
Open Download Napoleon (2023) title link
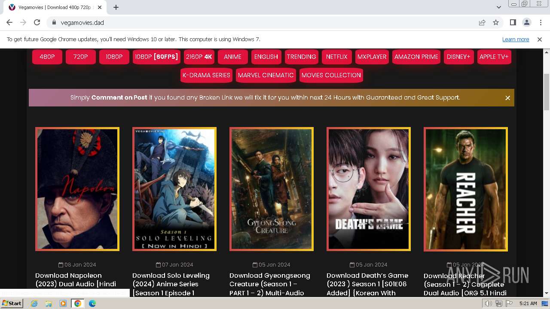click(76, 284)
